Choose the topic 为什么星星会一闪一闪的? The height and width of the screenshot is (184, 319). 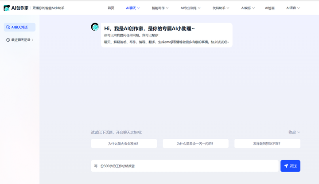tap(195, 144)
